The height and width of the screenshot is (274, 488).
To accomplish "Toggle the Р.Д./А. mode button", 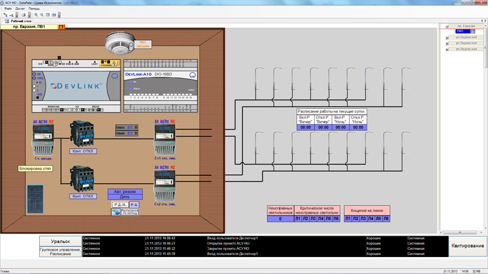I will click(x=120, y=205).
